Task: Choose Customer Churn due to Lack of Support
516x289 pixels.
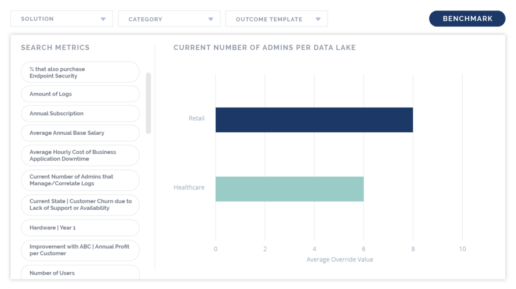Action: pyautogui.click(x=80, y=205)
